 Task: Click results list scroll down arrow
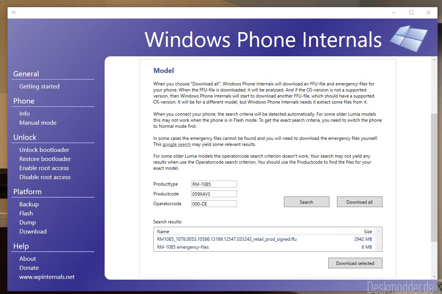point(379,248)
